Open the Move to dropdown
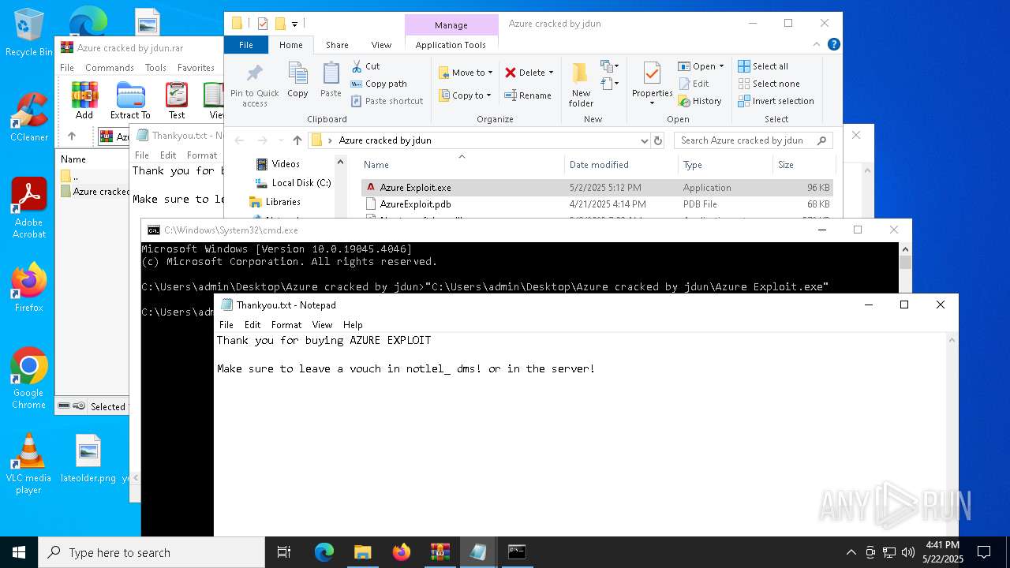The image size is (1010, 568). pyautogui.click(x=466, y=73)
